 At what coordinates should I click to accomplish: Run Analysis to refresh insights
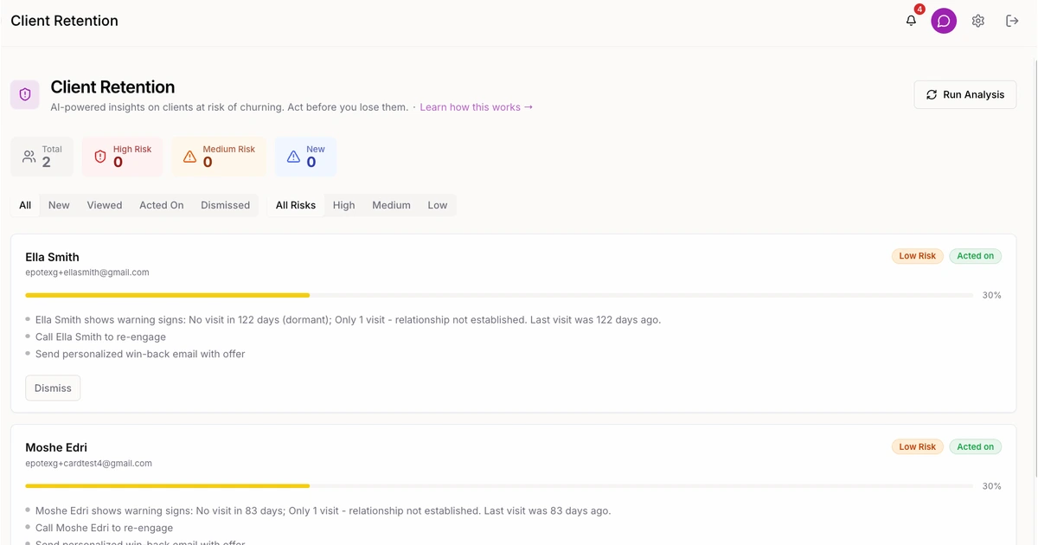point(964,94)
